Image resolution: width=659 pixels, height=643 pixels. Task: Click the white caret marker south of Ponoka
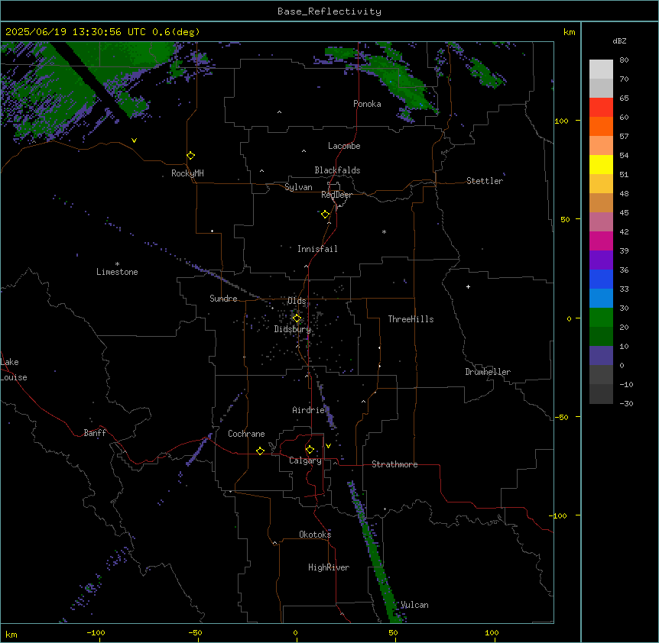coord(279,112)
